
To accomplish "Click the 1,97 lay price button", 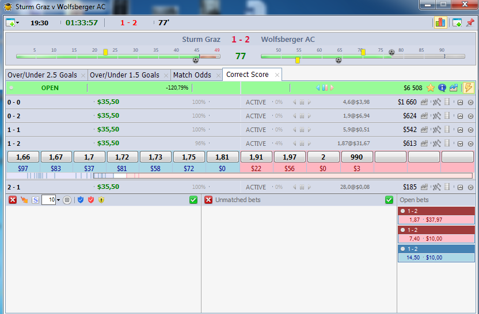I will (x=290, y=157).
